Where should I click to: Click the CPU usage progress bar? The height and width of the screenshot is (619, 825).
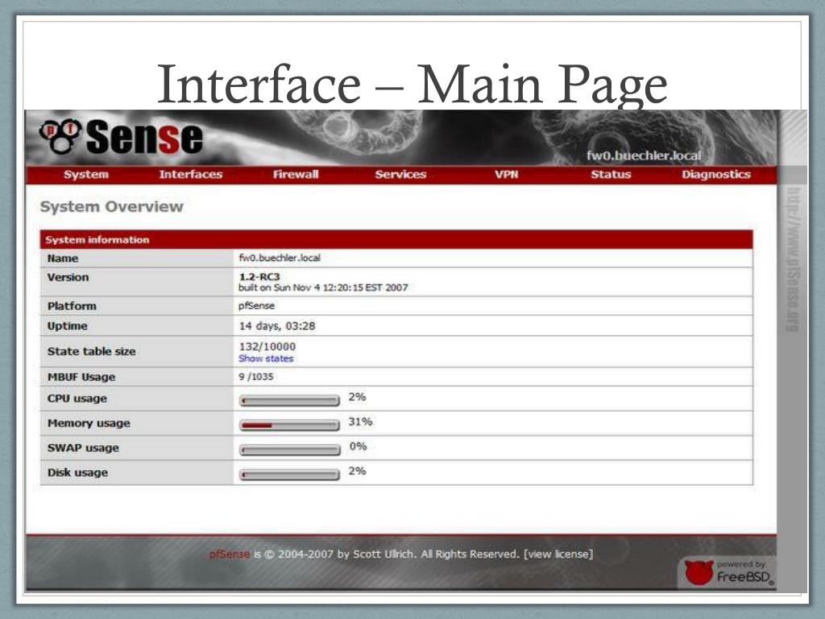point(289,401)
